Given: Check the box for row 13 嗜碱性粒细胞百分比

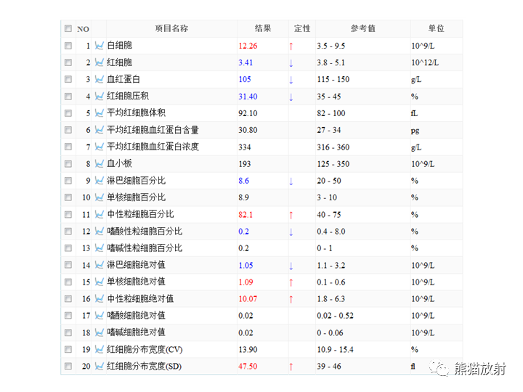Looking at the screenshot, I should click(68, 248).
